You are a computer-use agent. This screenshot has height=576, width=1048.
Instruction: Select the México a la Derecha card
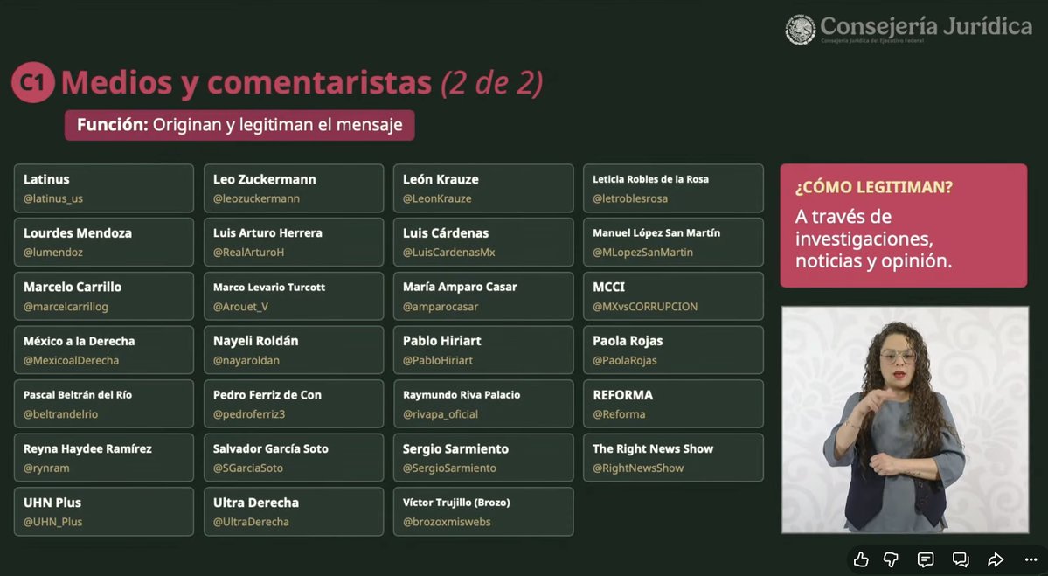(x=104, y=350)
